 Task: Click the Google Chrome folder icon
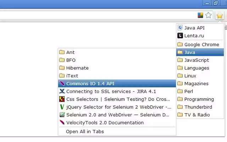pos(180,44)
